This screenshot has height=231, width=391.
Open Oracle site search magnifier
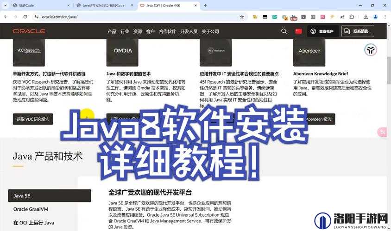click(x=284, y=31)
